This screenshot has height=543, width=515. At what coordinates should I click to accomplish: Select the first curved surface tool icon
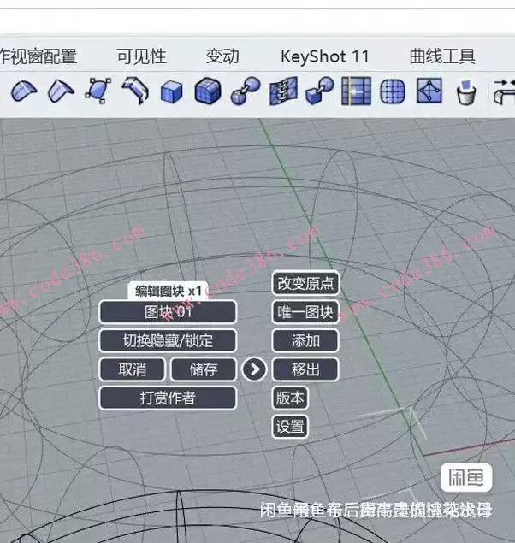tap(24, 91)
